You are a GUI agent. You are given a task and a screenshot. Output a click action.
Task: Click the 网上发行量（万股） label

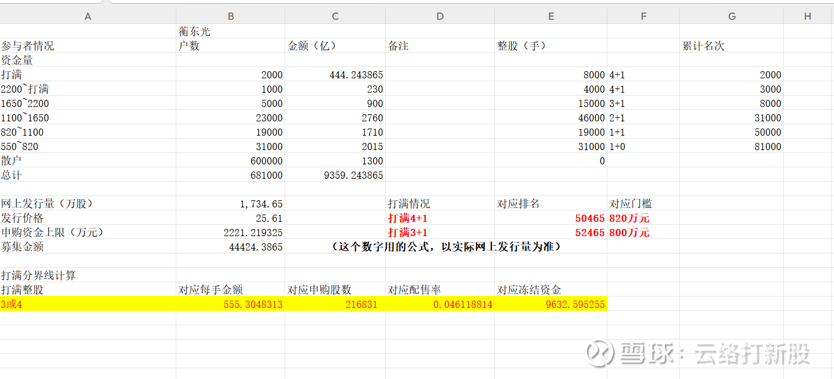tap(88, 204)
